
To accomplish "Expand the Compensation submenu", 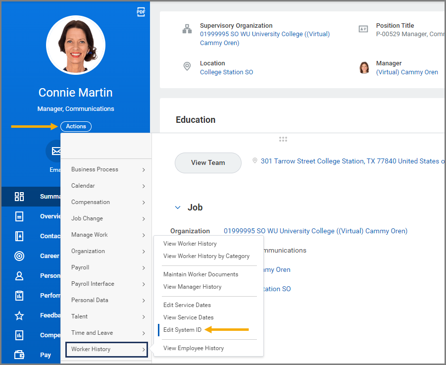I will click(106, 202).
